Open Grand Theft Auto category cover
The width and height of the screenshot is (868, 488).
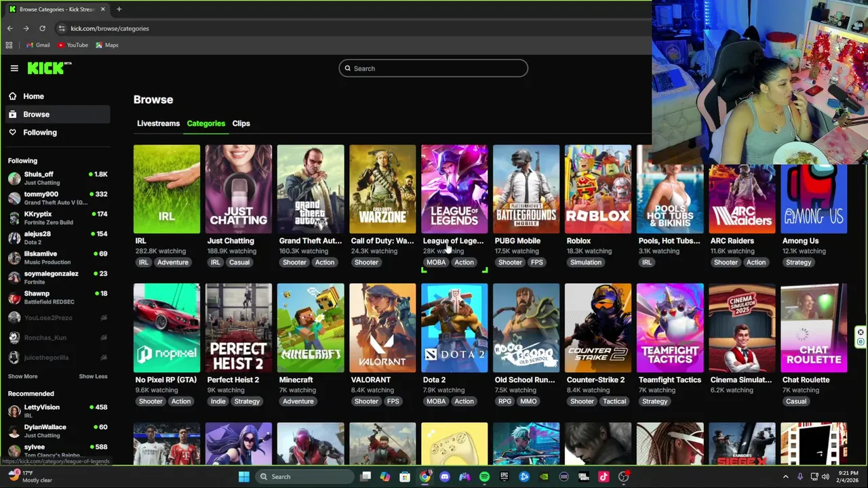(311, 189)
